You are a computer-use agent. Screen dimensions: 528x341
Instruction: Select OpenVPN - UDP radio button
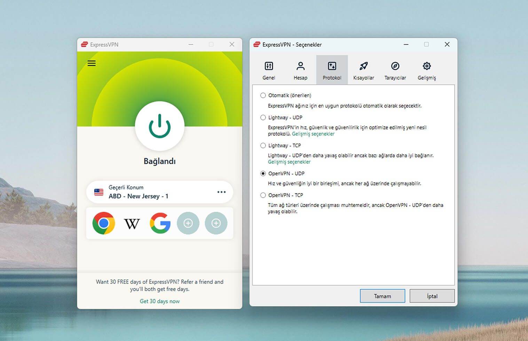coord(263,173)
